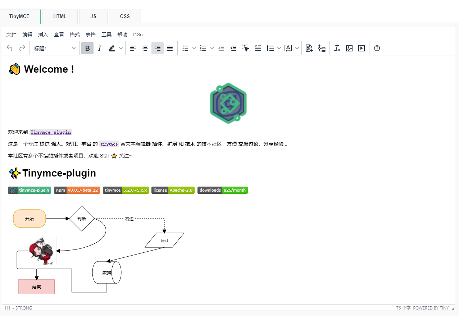Screen dimensions: 459x316
Task: Click the 76 个字 word count
Action: (x=403, y=308)
